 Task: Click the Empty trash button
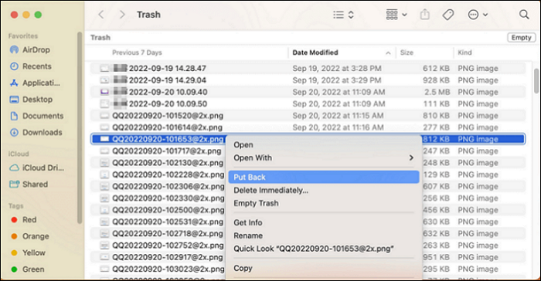(521, 37)
